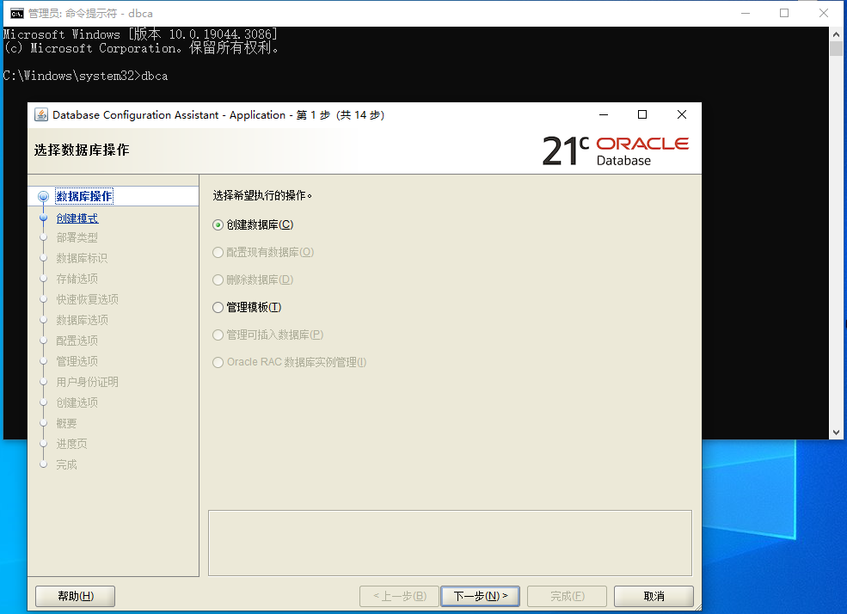The width and height of the screenshot is (847, 614).
Task: Click the dbca command text in prompt
Action: tap(155, 77)
